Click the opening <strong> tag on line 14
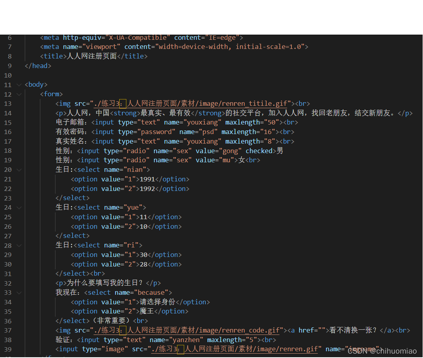The height and width of the screenshot is (358, 423). tap(125, 113)
